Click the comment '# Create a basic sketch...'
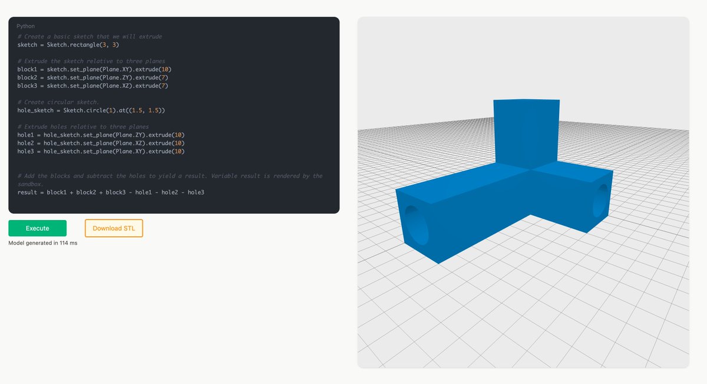707x384 pixels. [x=90, y=37]
